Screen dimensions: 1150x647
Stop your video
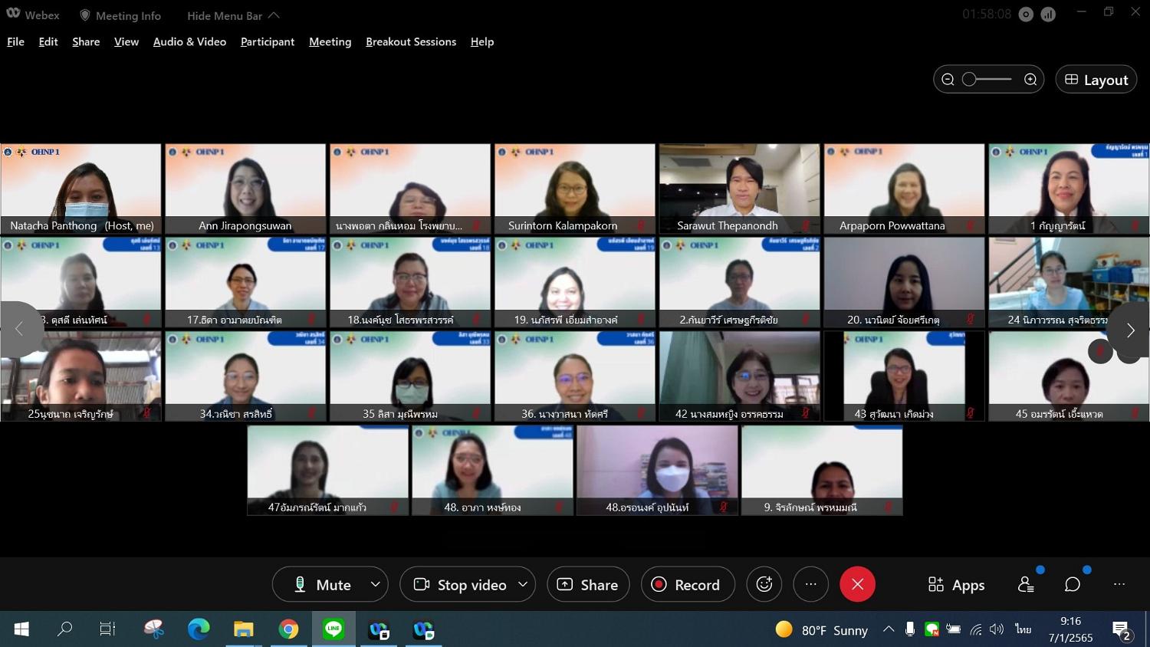coord(460,584)
